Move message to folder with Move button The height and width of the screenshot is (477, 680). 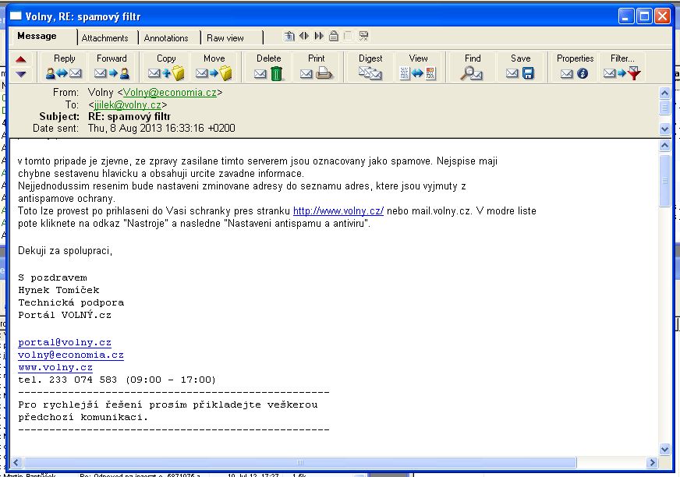[214, 67]
